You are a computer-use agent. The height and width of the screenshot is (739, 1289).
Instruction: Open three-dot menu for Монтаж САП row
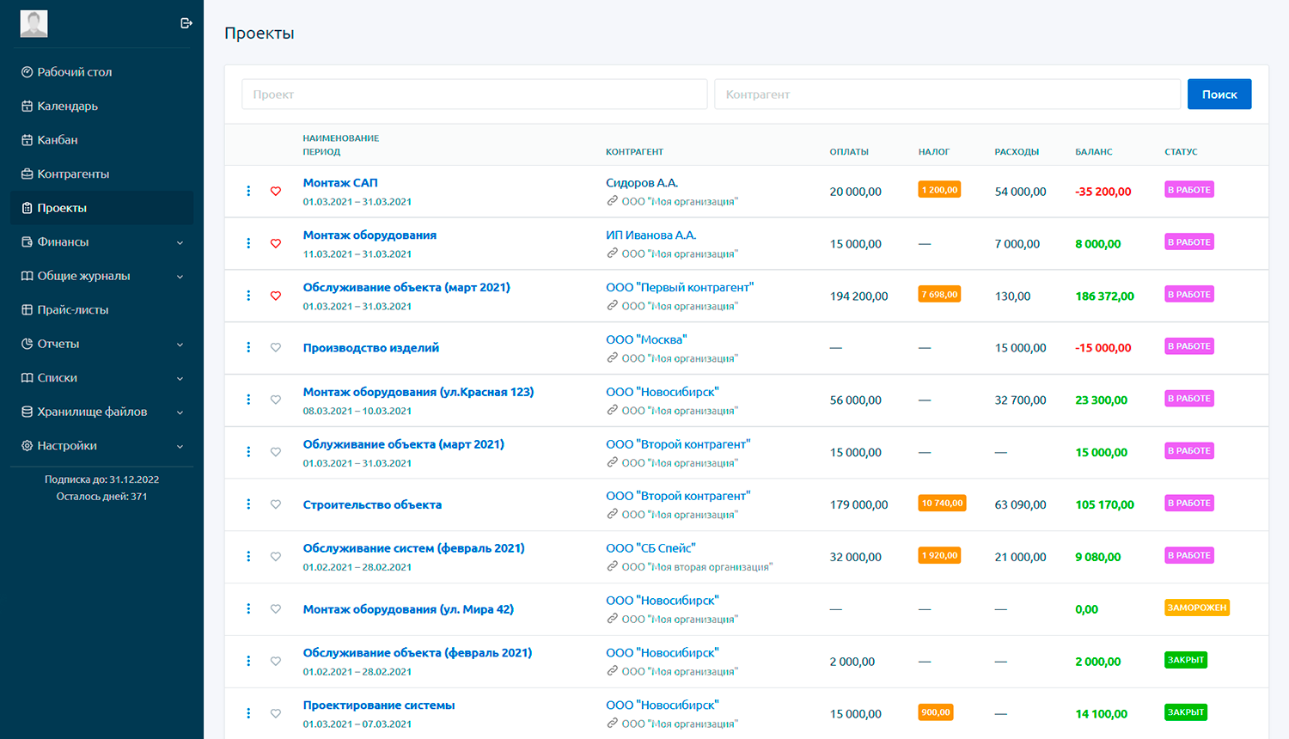click(248, 191)
